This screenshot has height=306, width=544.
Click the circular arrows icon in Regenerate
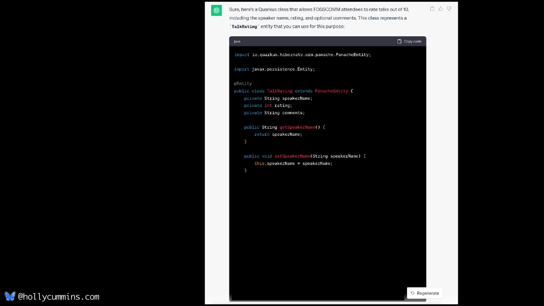[x=413, y=293]
